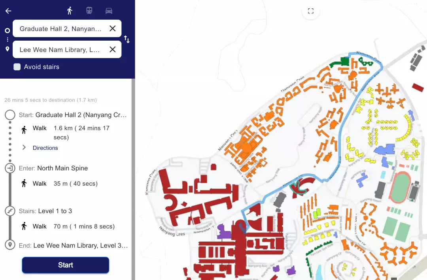Viewport: 427px width, 280px height.
Task: Click the Enter North Main Spine step icon
Action: click(10, 168)
